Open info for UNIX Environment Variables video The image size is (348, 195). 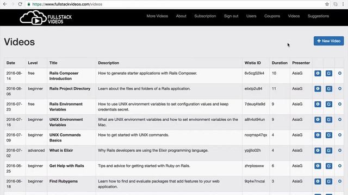click(318, 120)
